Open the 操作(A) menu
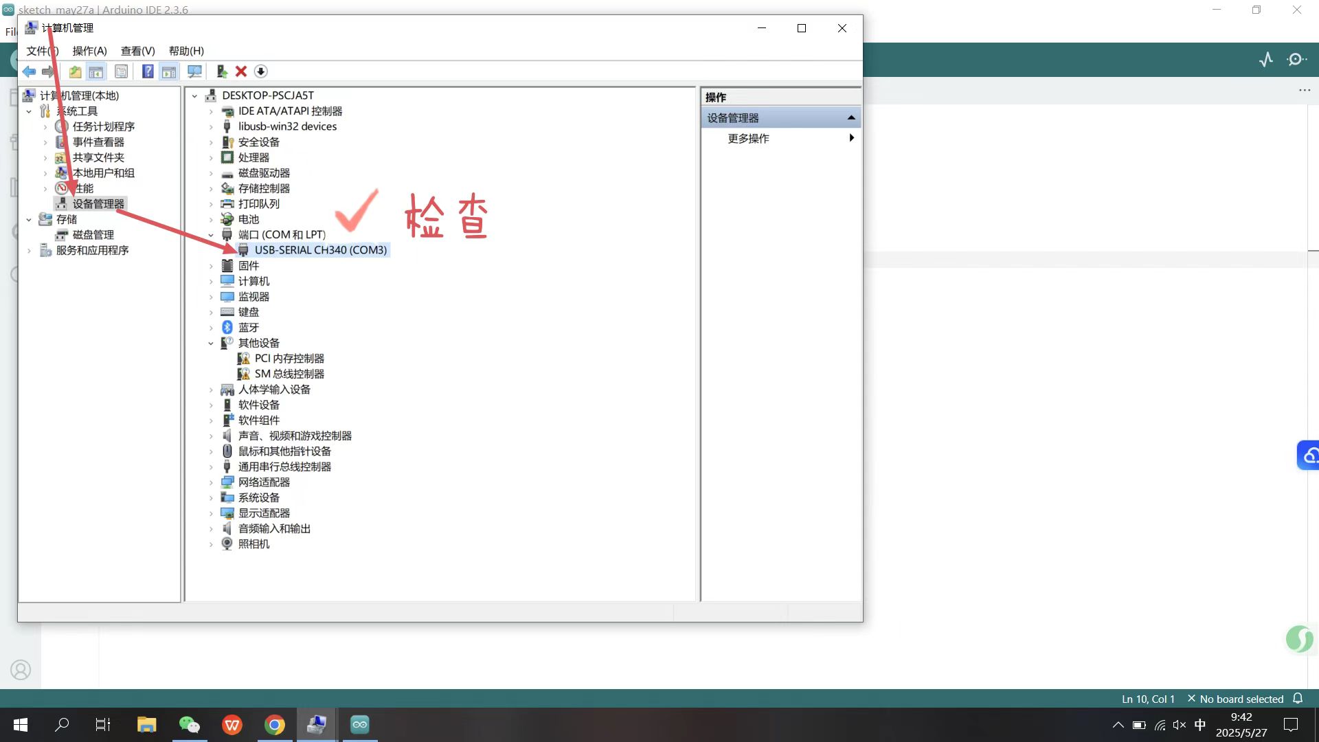1319x742 pixels. point(89,51)
